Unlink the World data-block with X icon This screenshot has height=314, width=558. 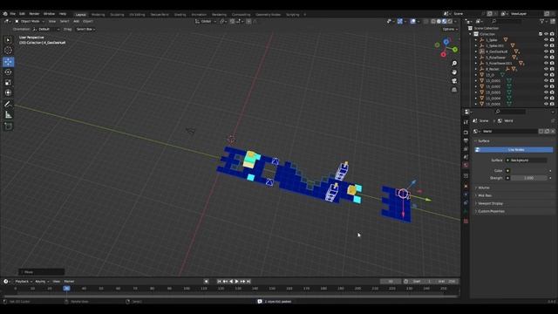(553, 132)
